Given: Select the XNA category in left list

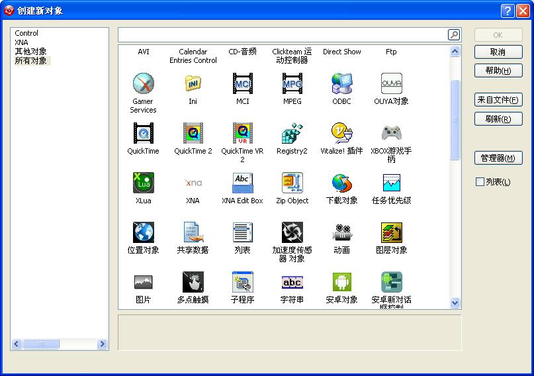Looking at the screenshot, I should [21, 42].
